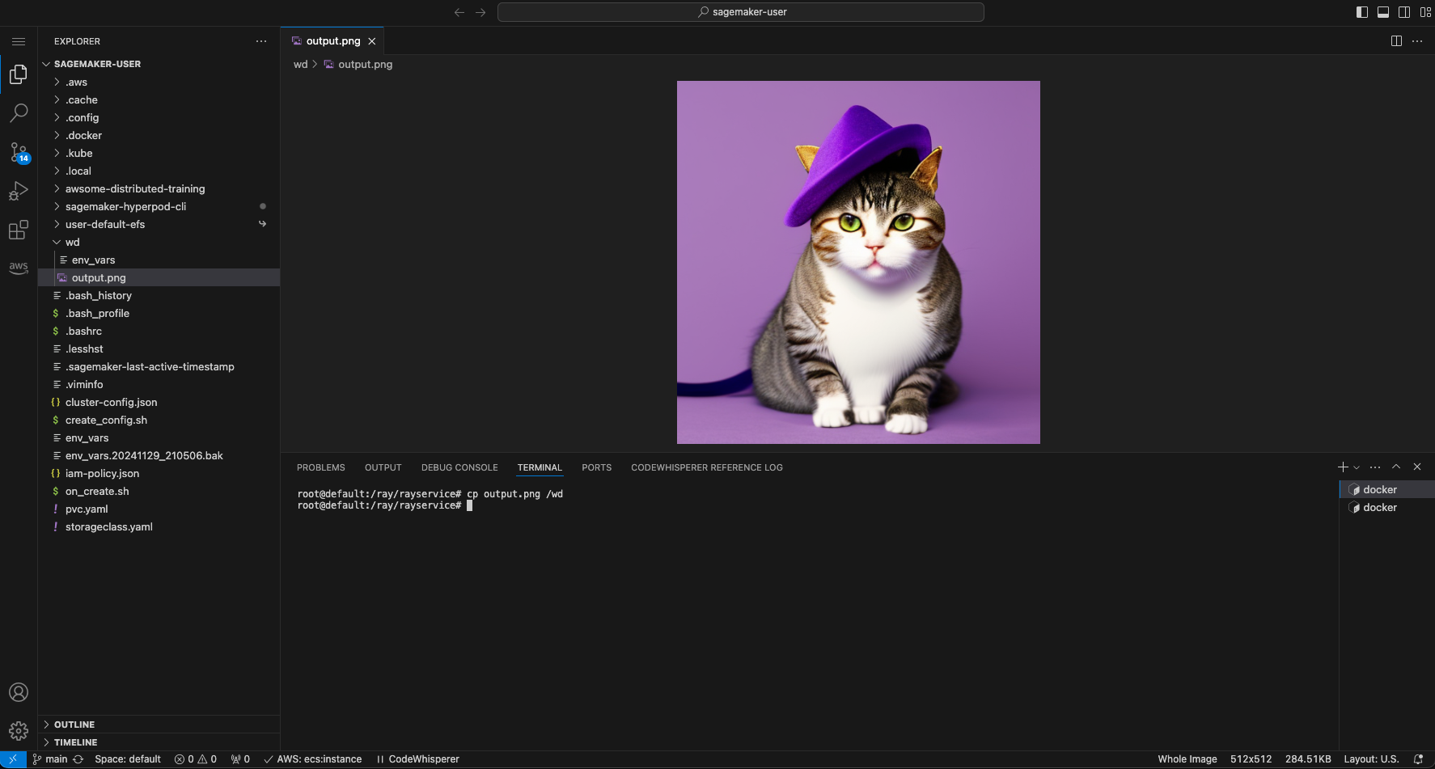Switch to the PROBLEMS tab
The height and width of the screenshot is (769, 1435).
coord(320,467)
